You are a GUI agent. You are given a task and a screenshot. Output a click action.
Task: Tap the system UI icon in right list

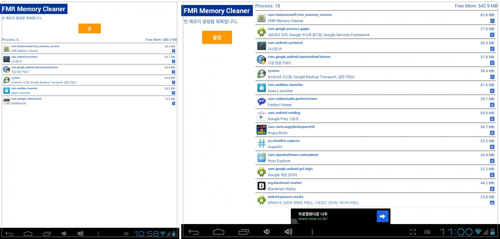point(262,46)
